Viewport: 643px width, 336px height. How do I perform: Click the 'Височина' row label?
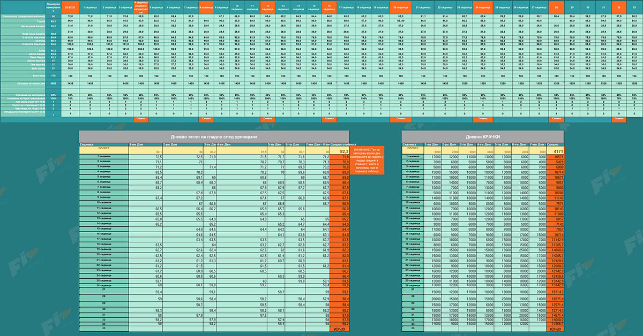[x=23, y=76]
